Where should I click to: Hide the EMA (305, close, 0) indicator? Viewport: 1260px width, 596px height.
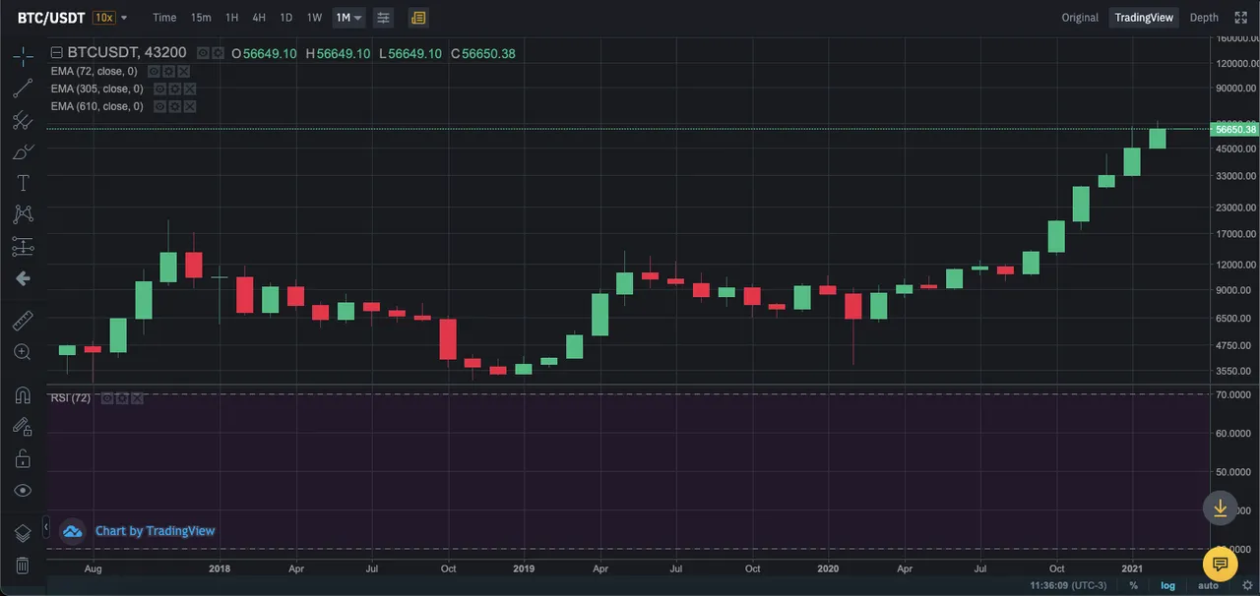(159, 89)
